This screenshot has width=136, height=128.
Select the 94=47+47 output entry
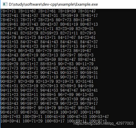point(69,90)
